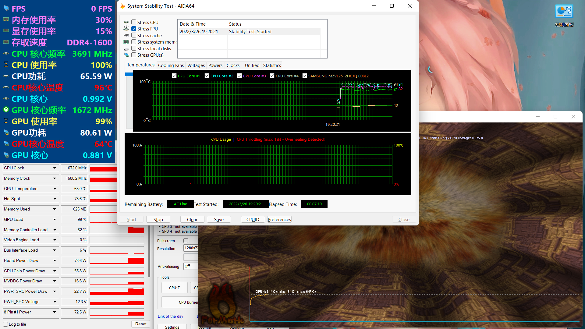Viewport: 585px width, 329px height.
Task: Switch to the Unified tab
Action: (252, 65)
